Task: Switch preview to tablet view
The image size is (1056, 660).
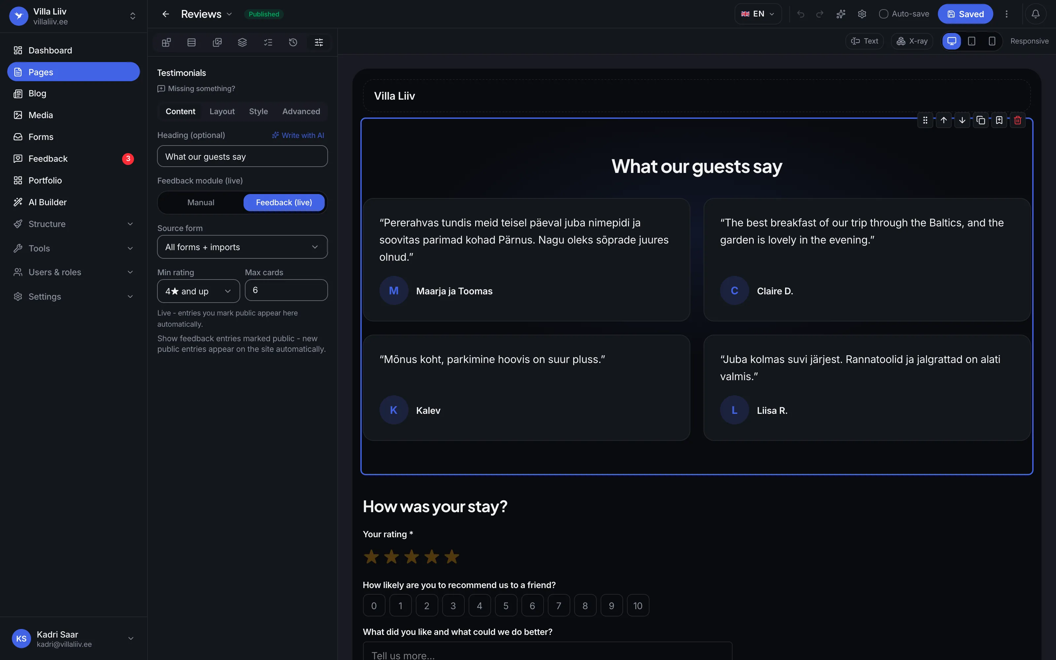Action: pos(972,41)
